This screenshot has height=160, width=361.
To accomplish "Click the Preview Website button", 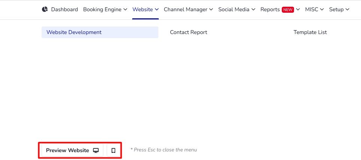I will (72, 150).
